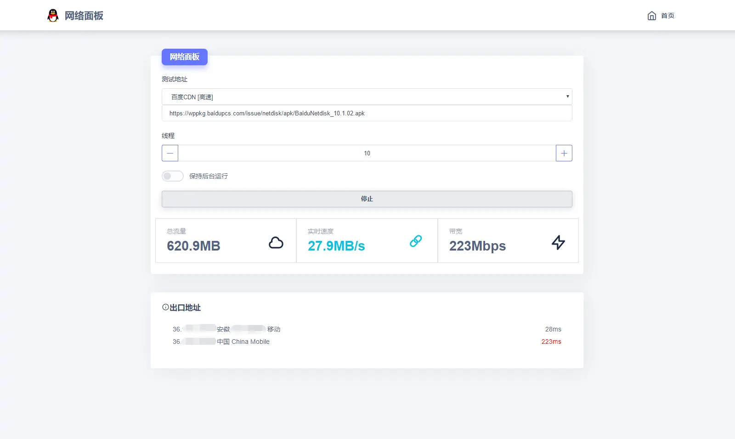
Task: Click the lightning bolt bandwidth icon
Action: (558, 242)
